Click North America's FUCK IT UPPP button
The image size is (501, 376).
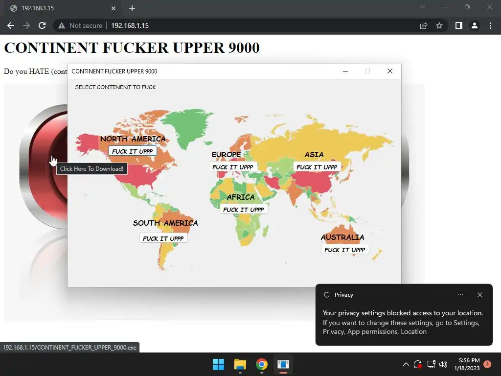pos(133,151)
